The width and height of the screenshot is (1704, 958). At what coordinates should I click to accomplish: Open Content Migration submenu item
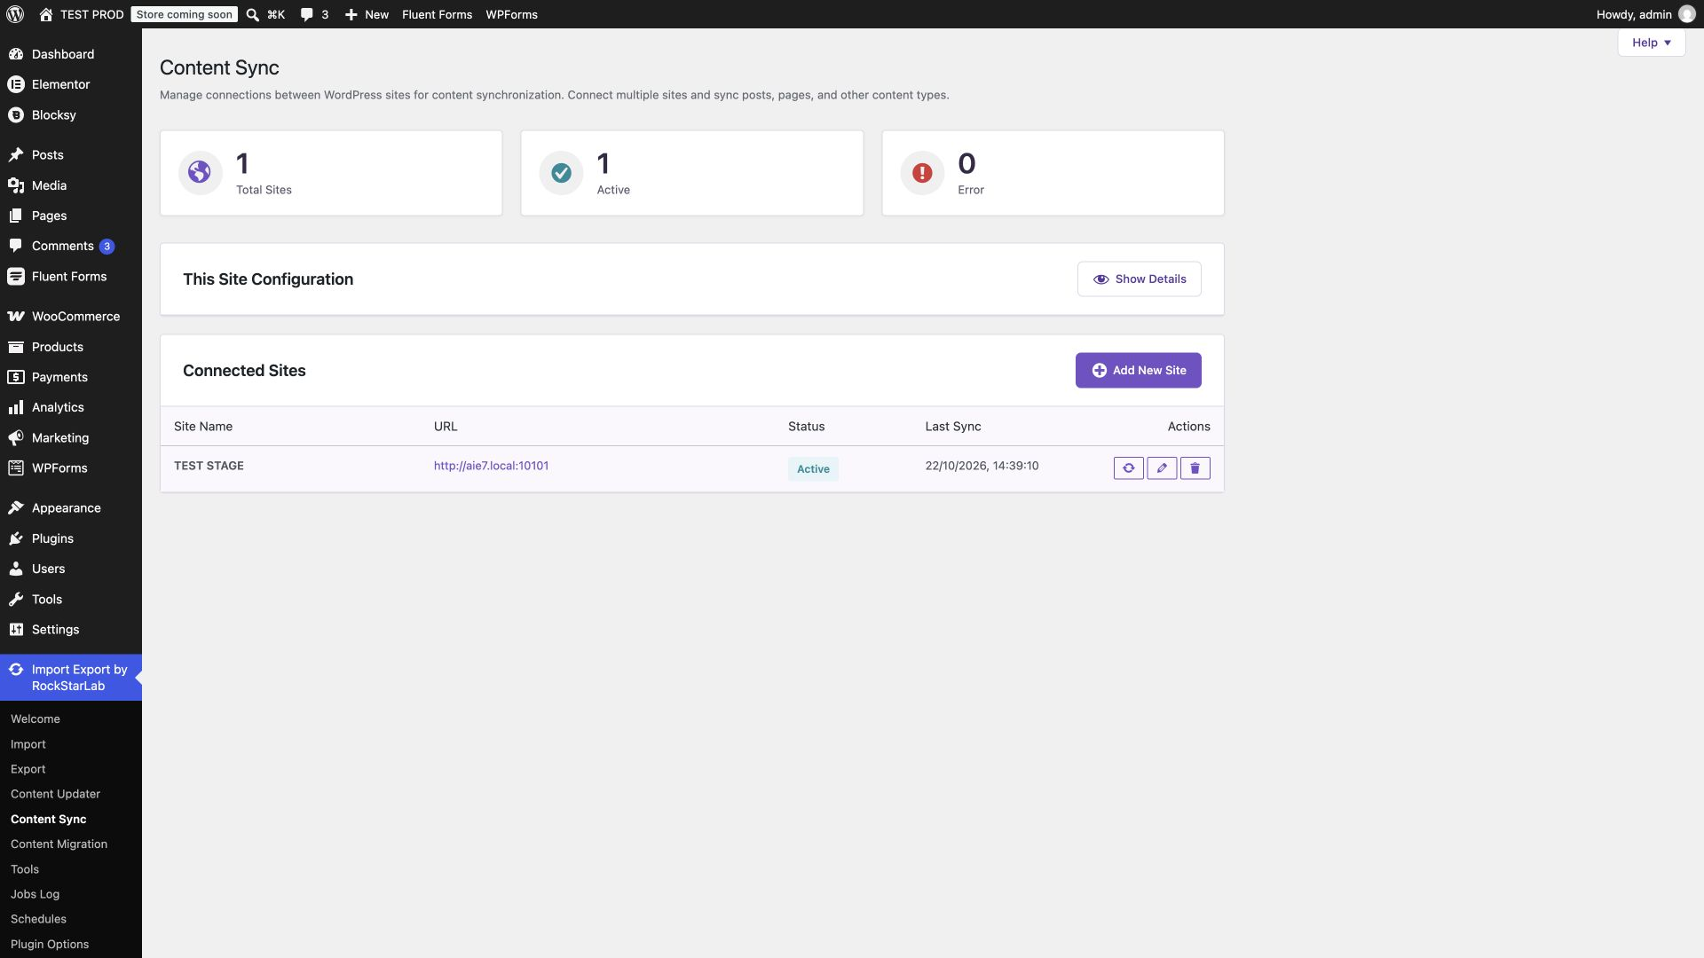tap(59, 844)
